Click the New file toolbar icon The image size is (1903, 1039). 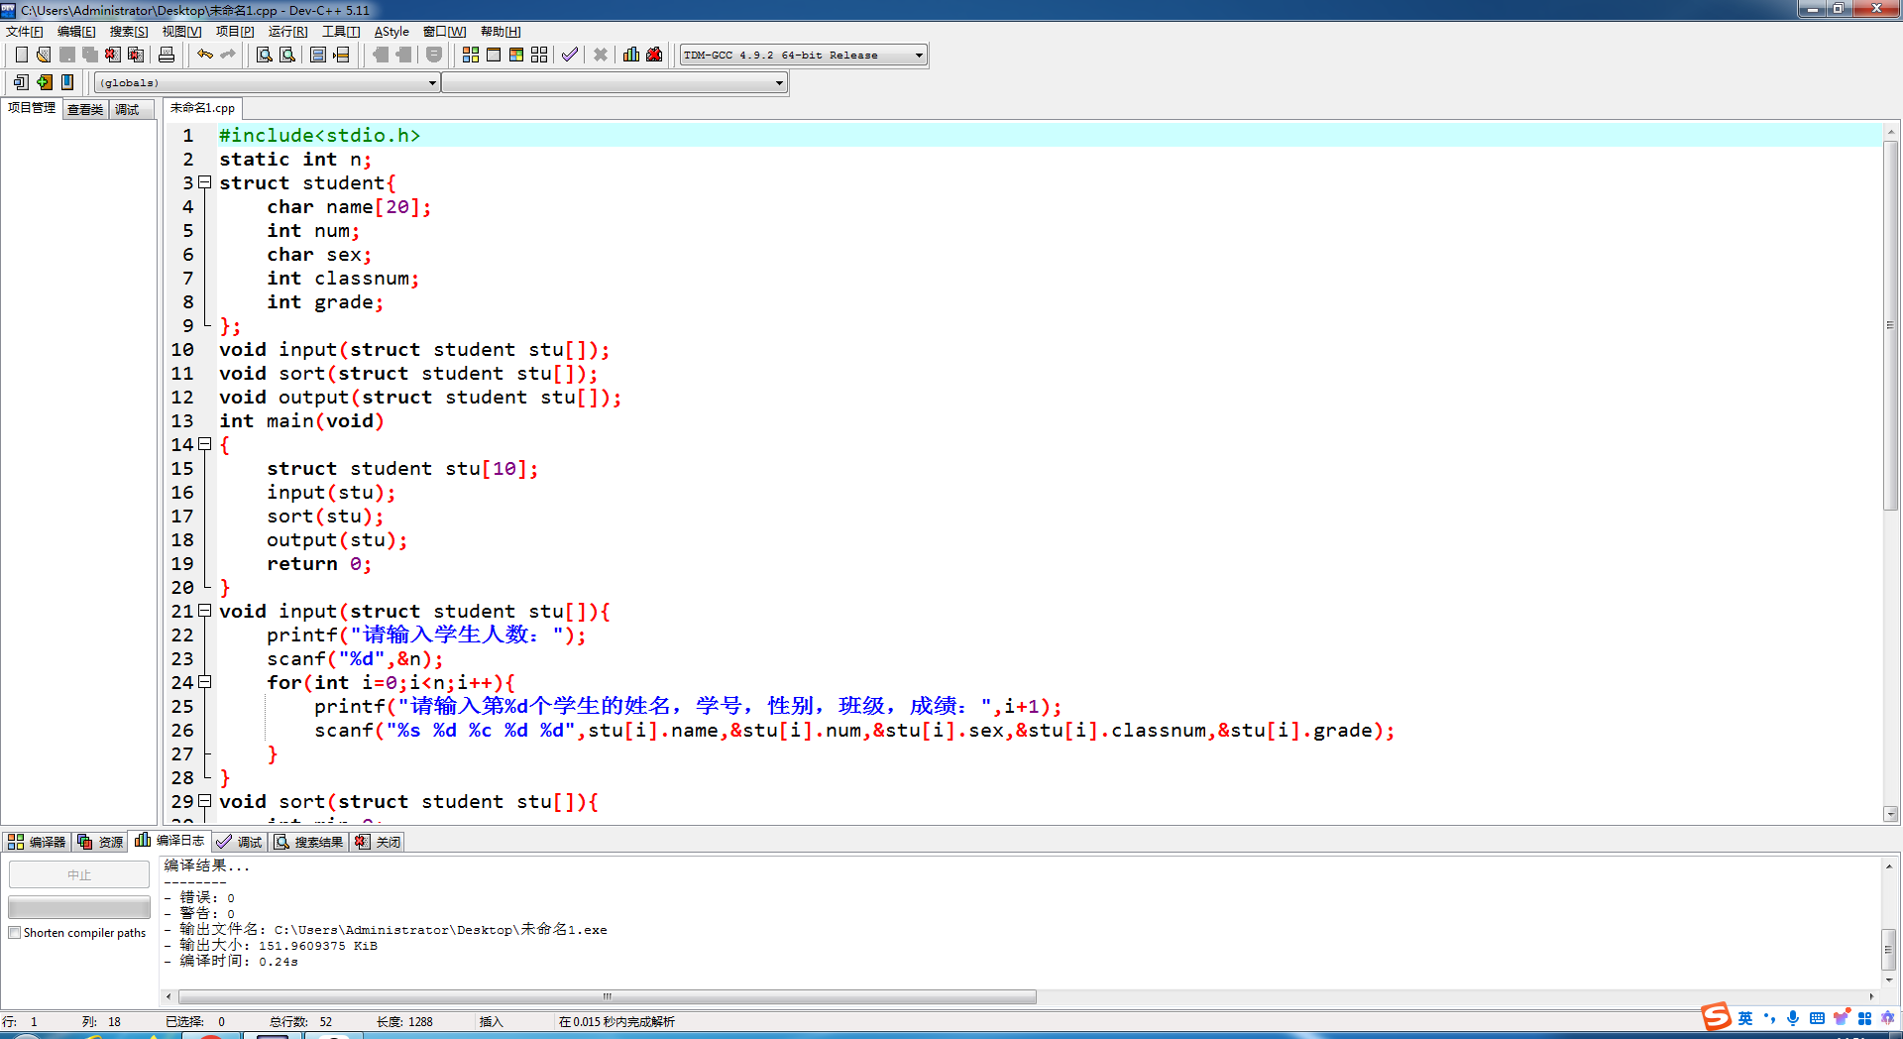click(x=21, y=55)
